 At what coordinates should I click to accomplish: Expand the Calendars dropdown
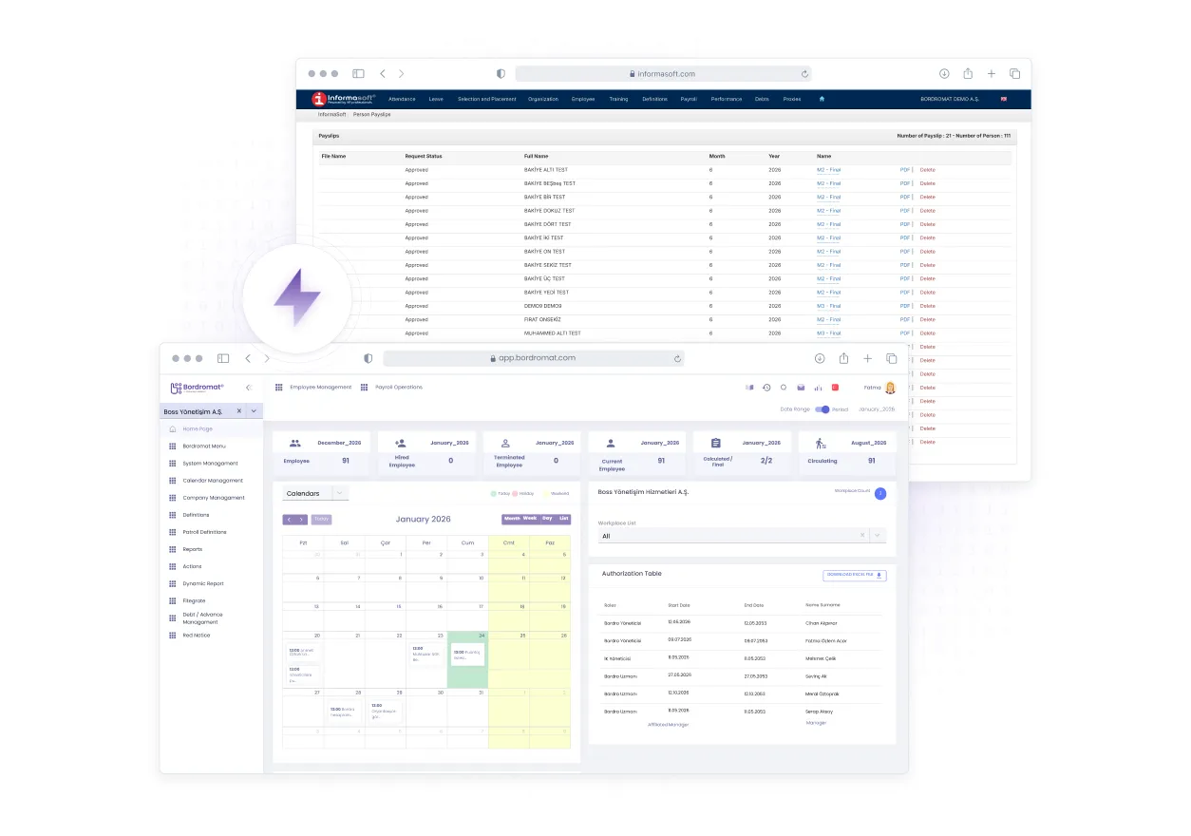pyautogui.click(x=339, y=493)
